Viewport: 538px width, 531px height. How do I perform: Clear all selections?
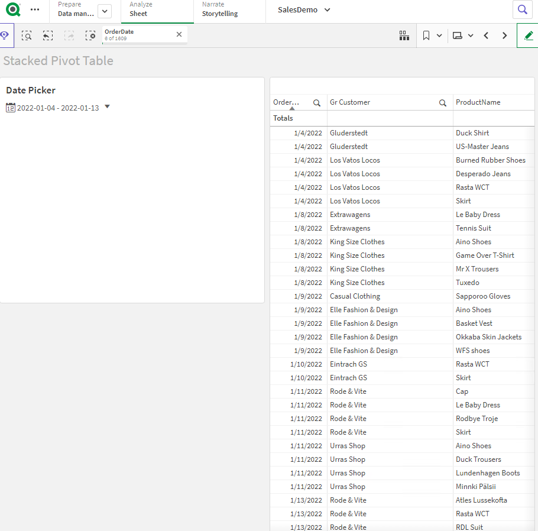pos(90,35)
